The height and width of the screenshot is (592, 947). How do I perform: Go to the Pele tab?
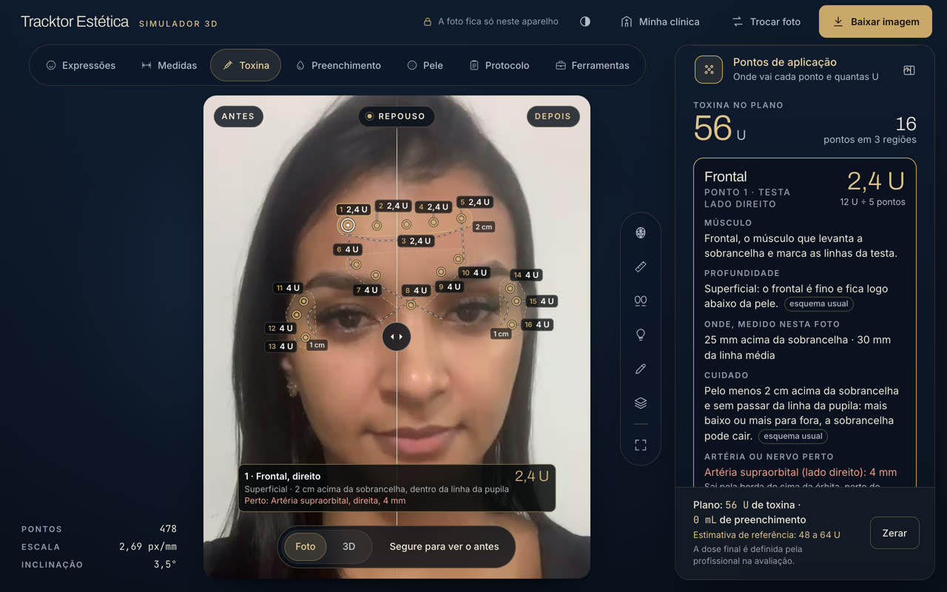(x=425, y=65)
